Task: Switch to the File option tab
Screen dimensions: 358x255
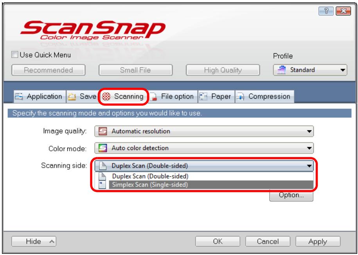Action: [x=173, y=96]
